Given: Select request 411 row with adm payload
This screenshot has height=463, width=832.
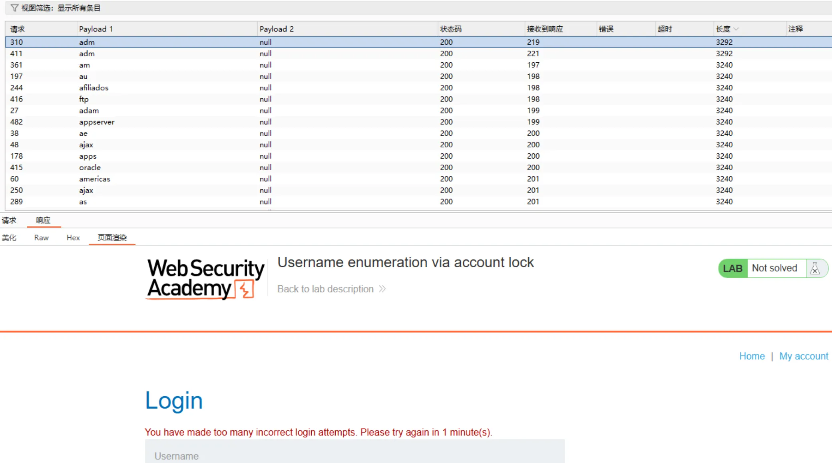Looking at the screenshot, I should click(x=87, y=54).
